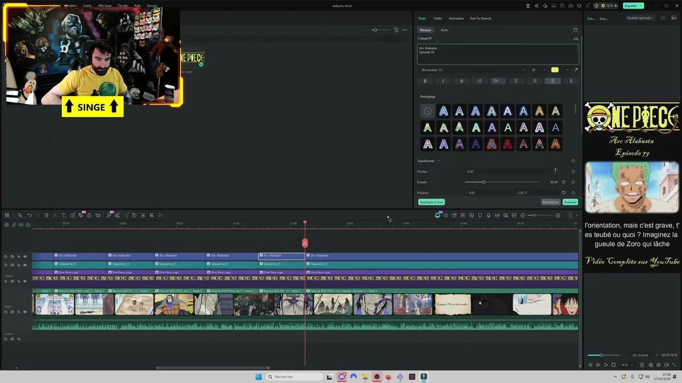Screen dimensions: 682x383
Task: Toggle the Transformer section keyframe diamond
Action: [x=573, y=161]
